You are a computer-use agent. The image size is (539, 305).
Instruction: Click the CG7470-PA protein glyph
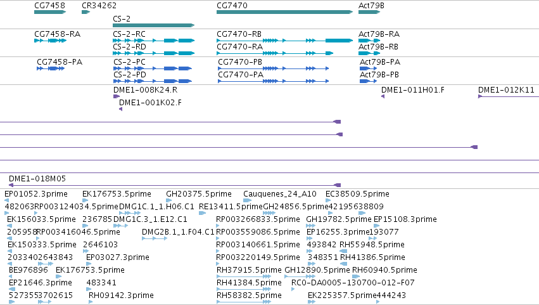tap(273, 81)
